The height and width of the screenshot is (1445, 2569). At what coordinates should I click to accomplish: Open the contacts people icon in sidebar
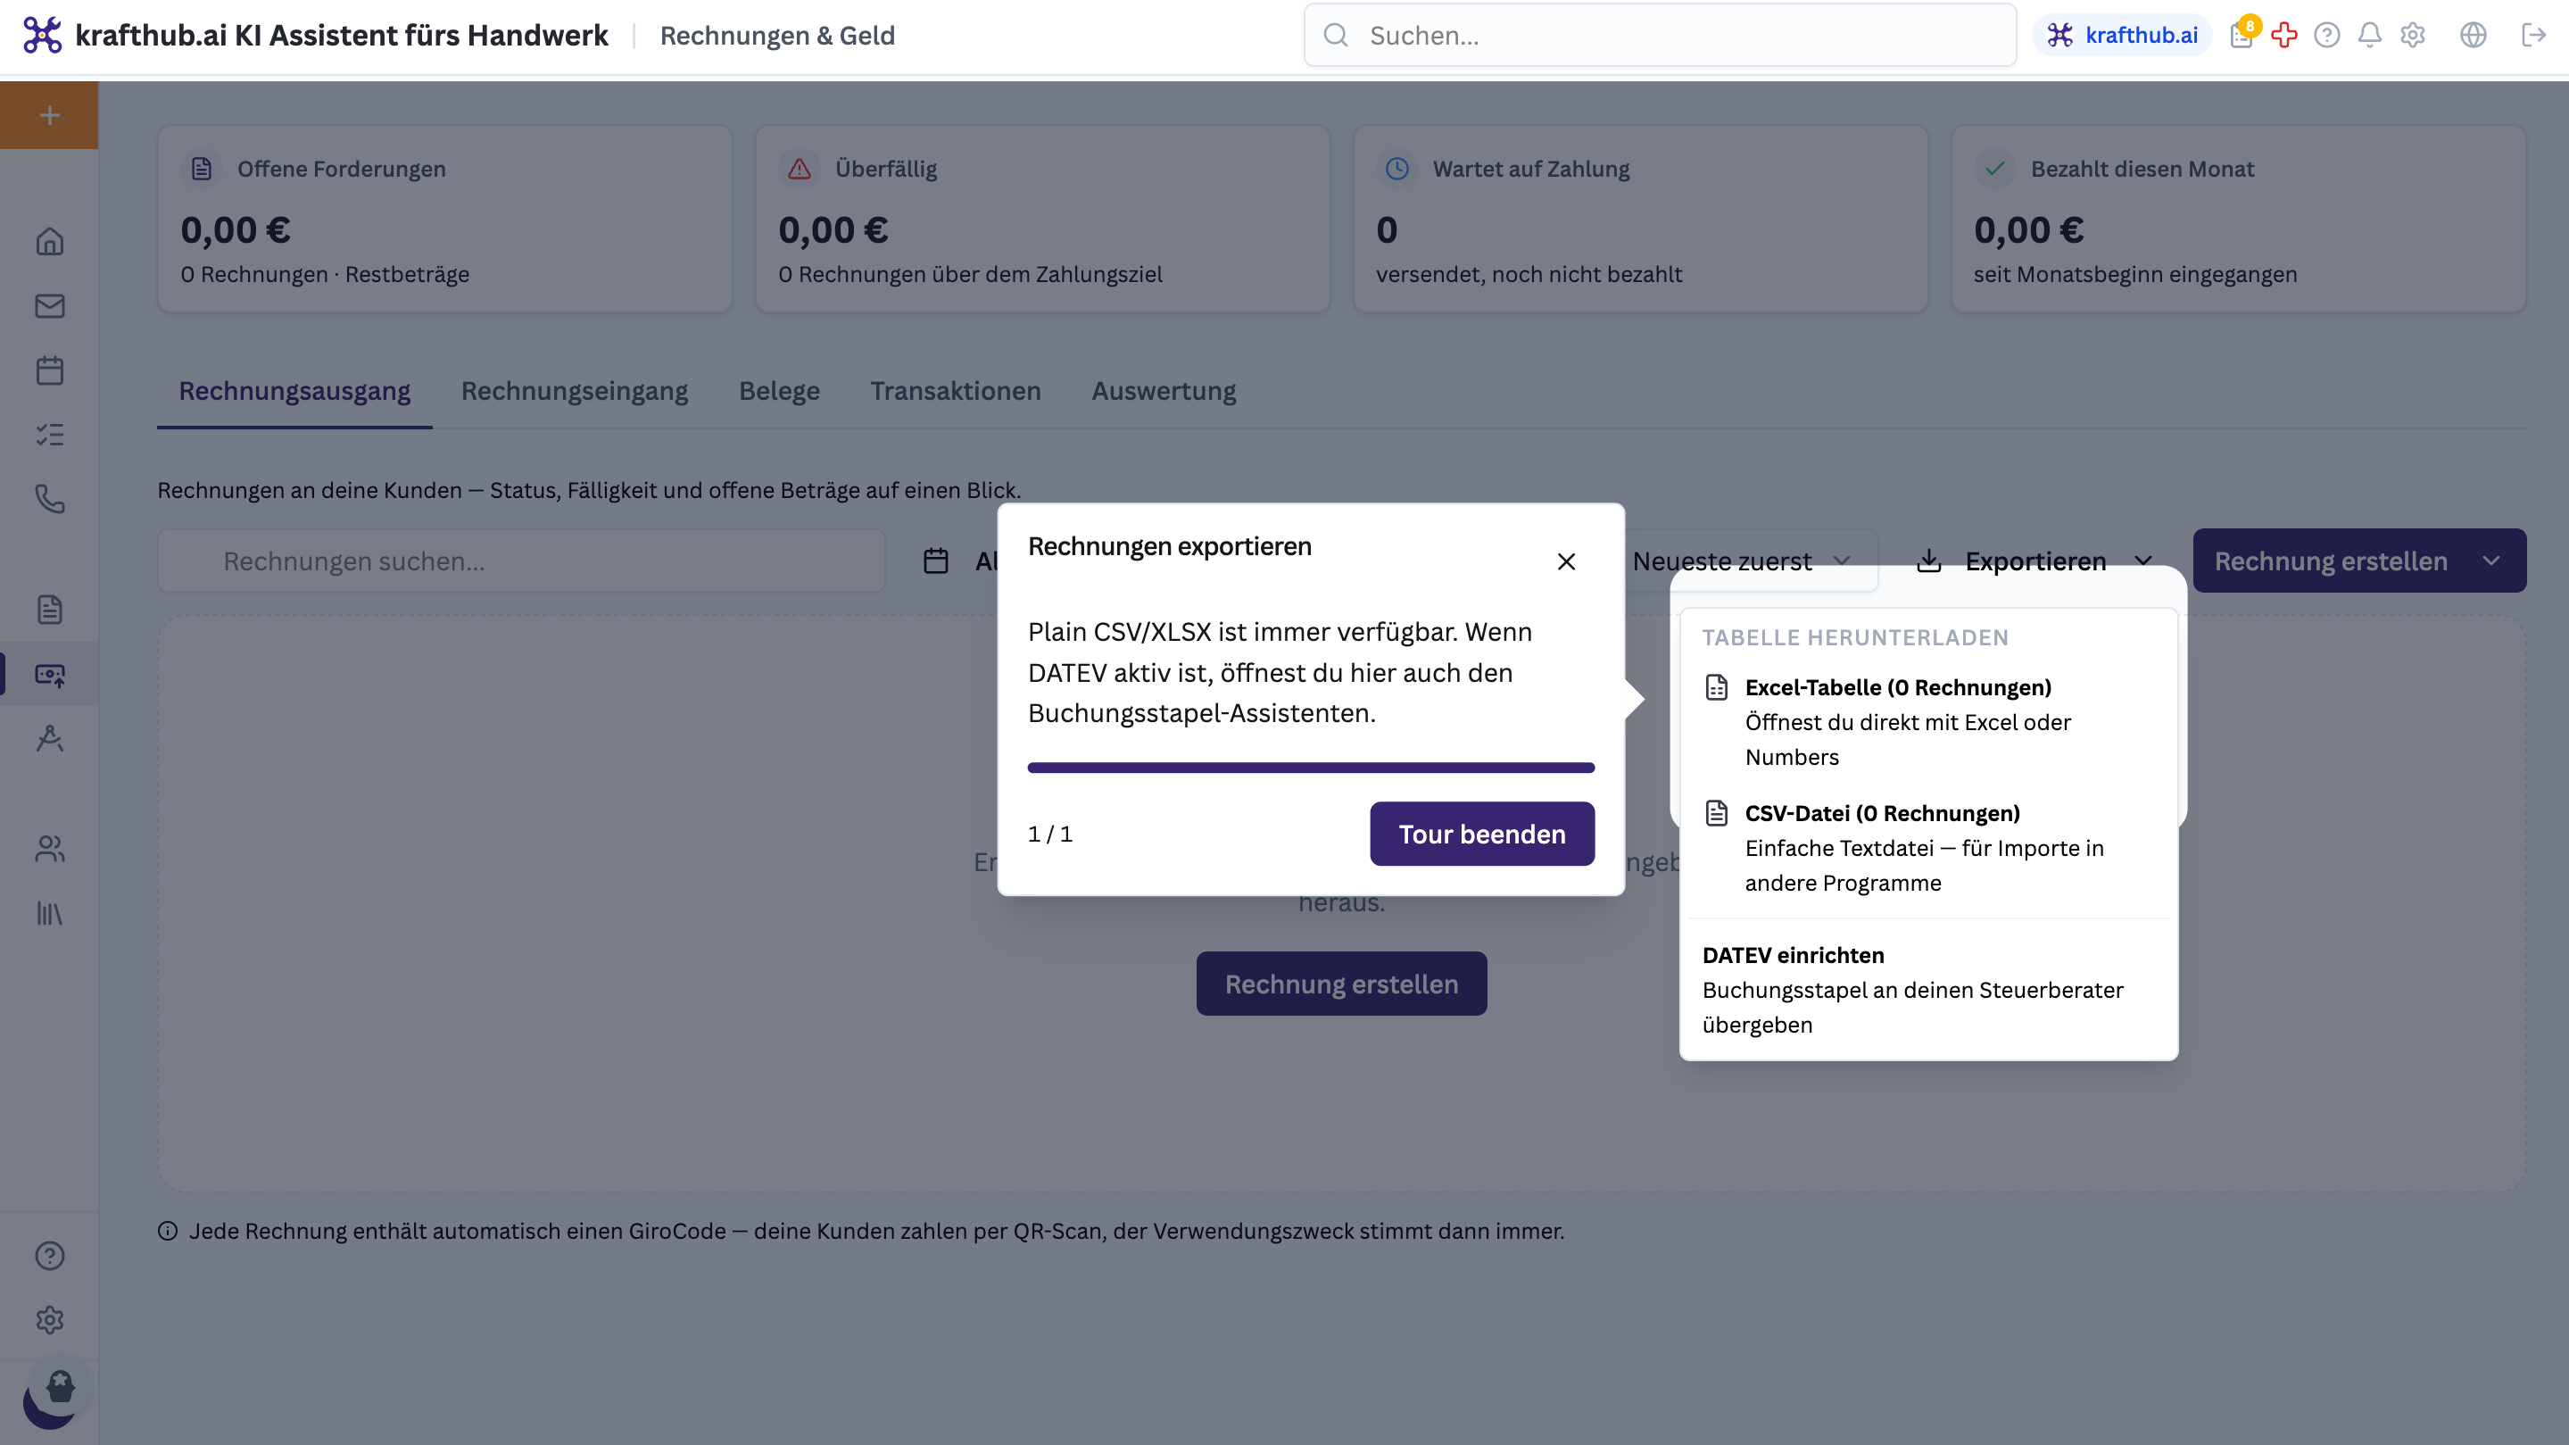click(x=49, y=850)
